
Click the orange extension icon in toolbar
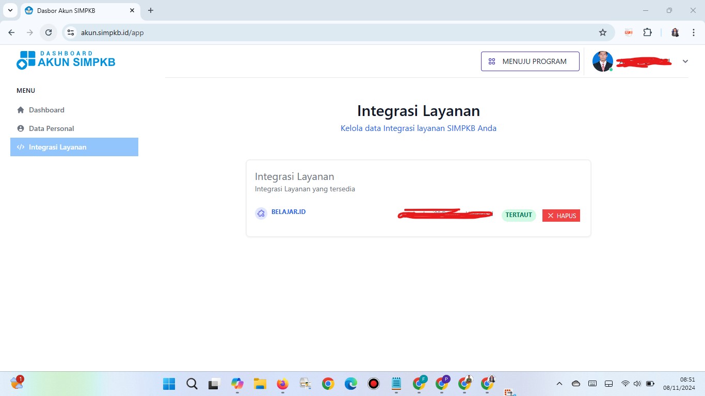point(629,32)
